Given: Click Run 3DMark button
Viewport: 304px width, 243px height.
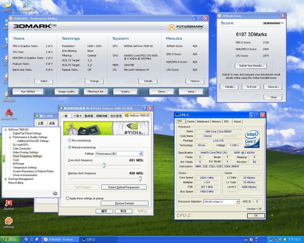Looking at the screenshot, I should tap(28, 92).
